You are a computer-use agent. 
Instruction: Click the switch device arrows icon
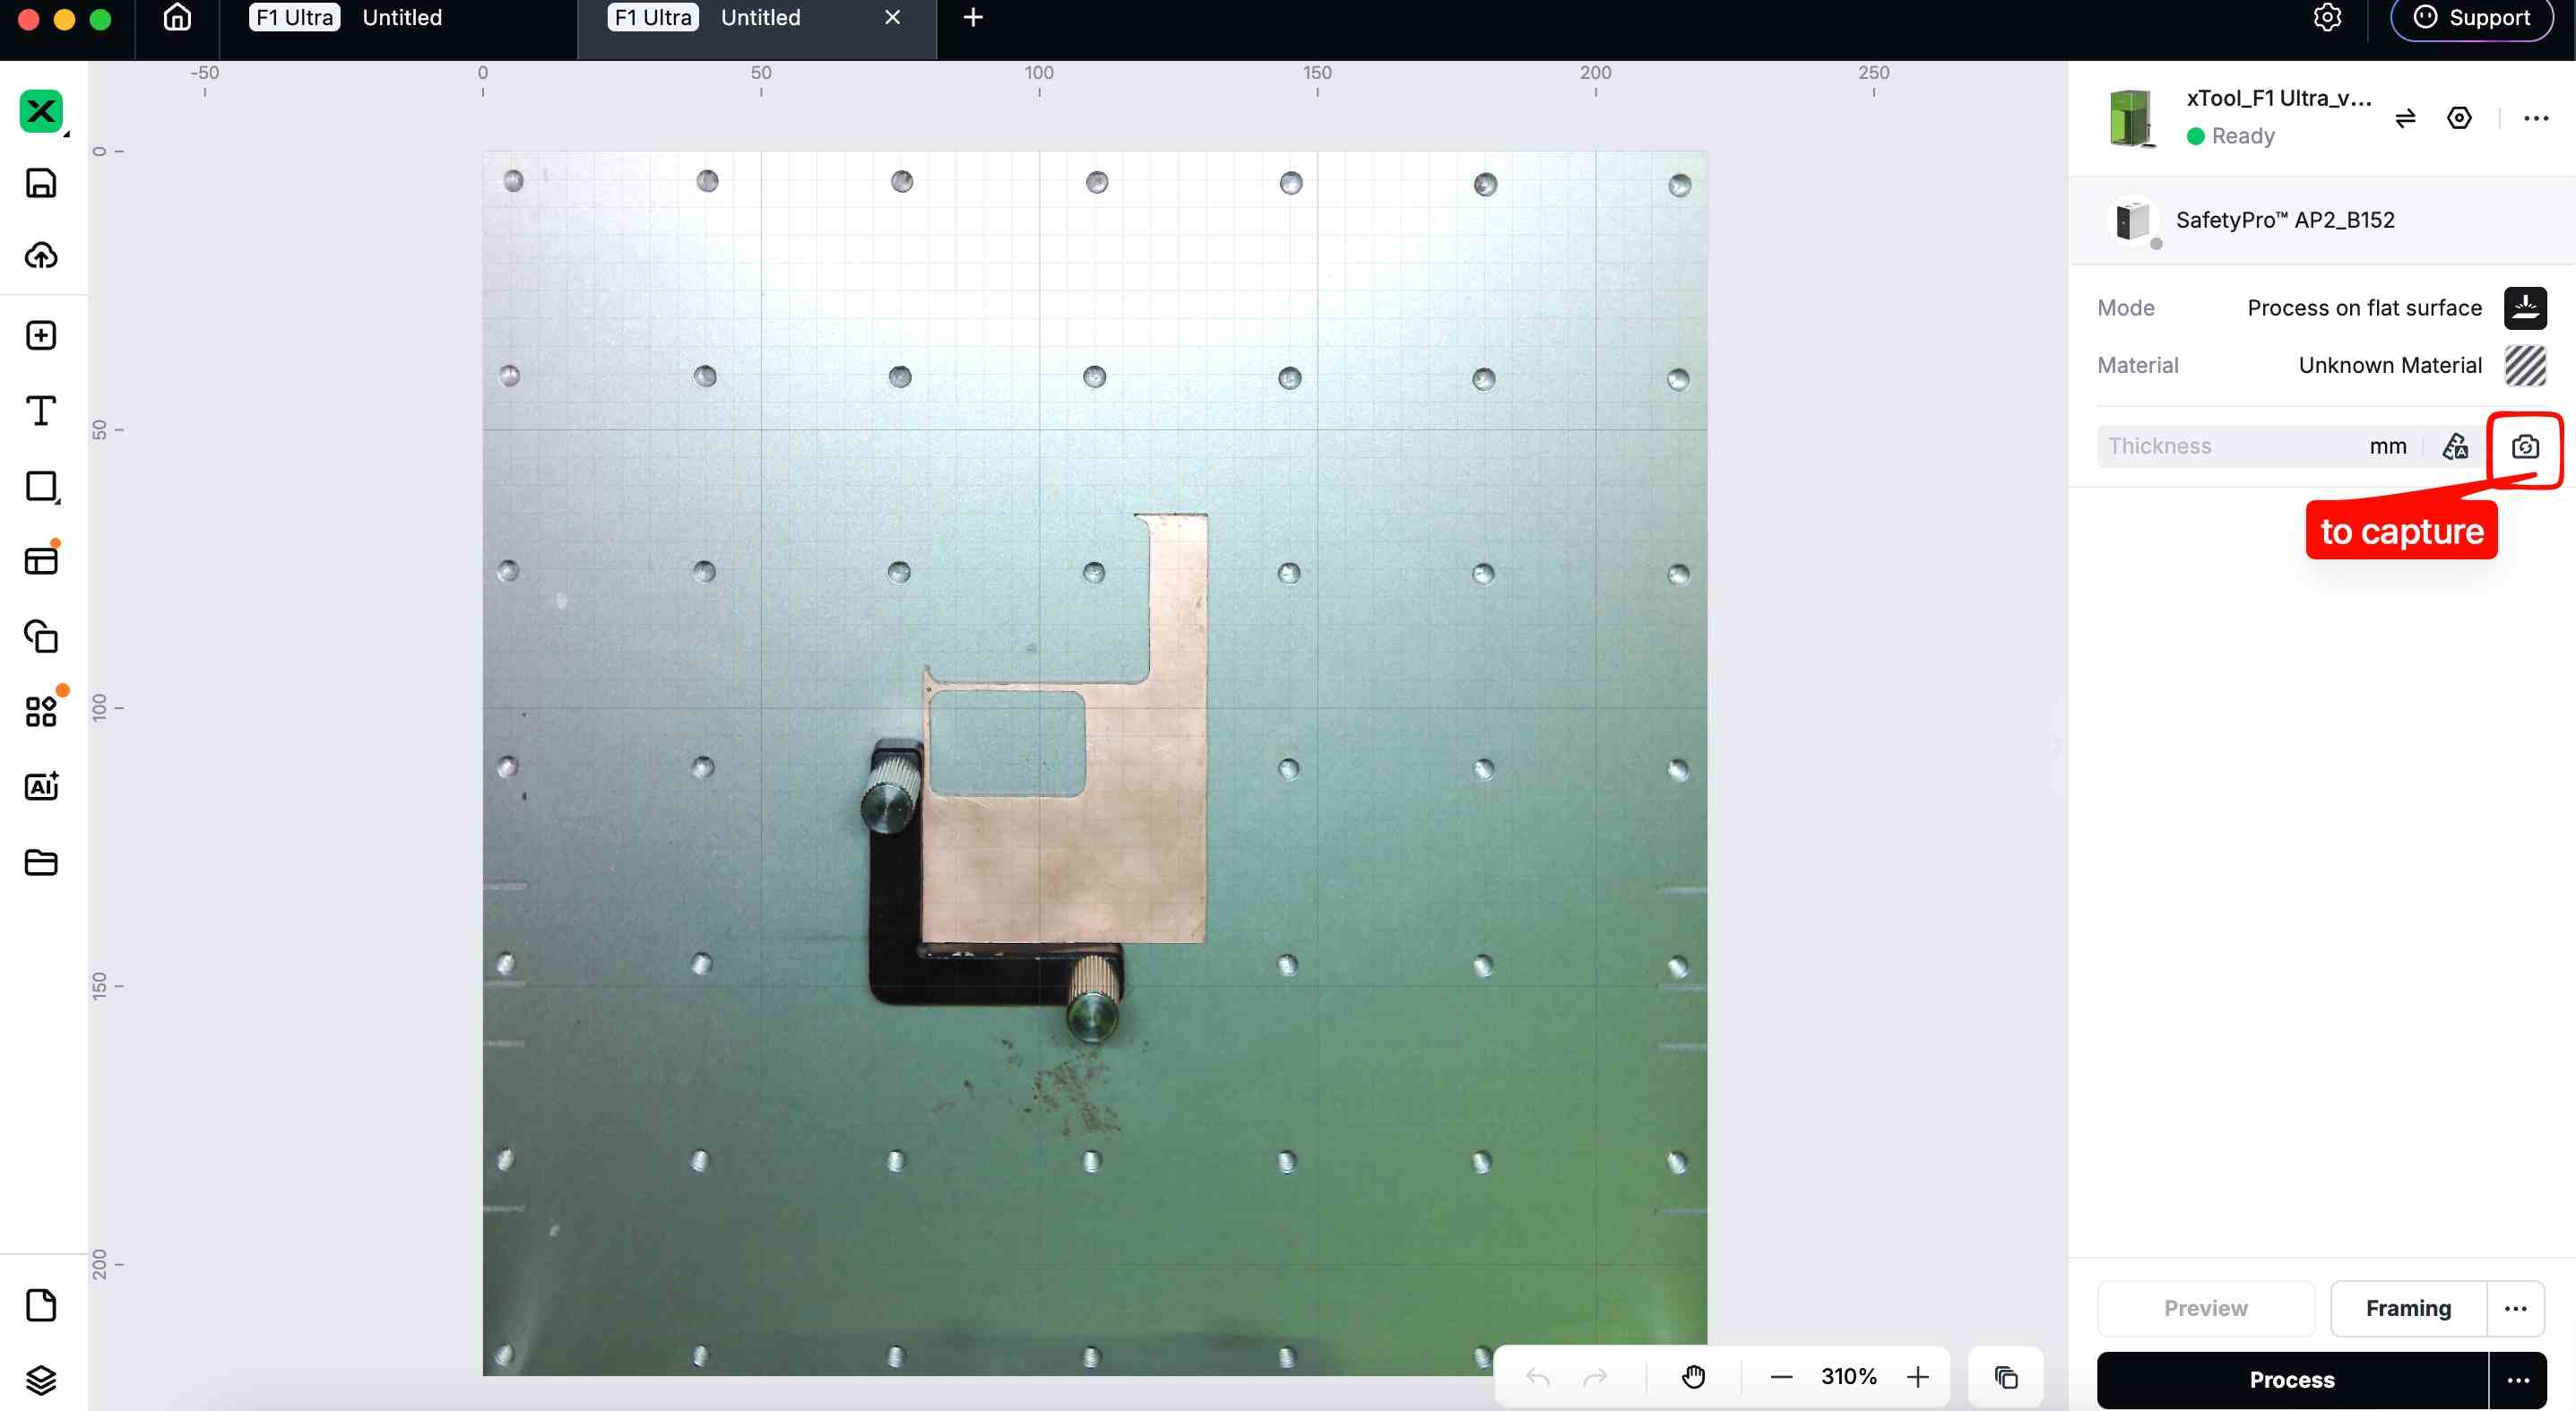2405,118
